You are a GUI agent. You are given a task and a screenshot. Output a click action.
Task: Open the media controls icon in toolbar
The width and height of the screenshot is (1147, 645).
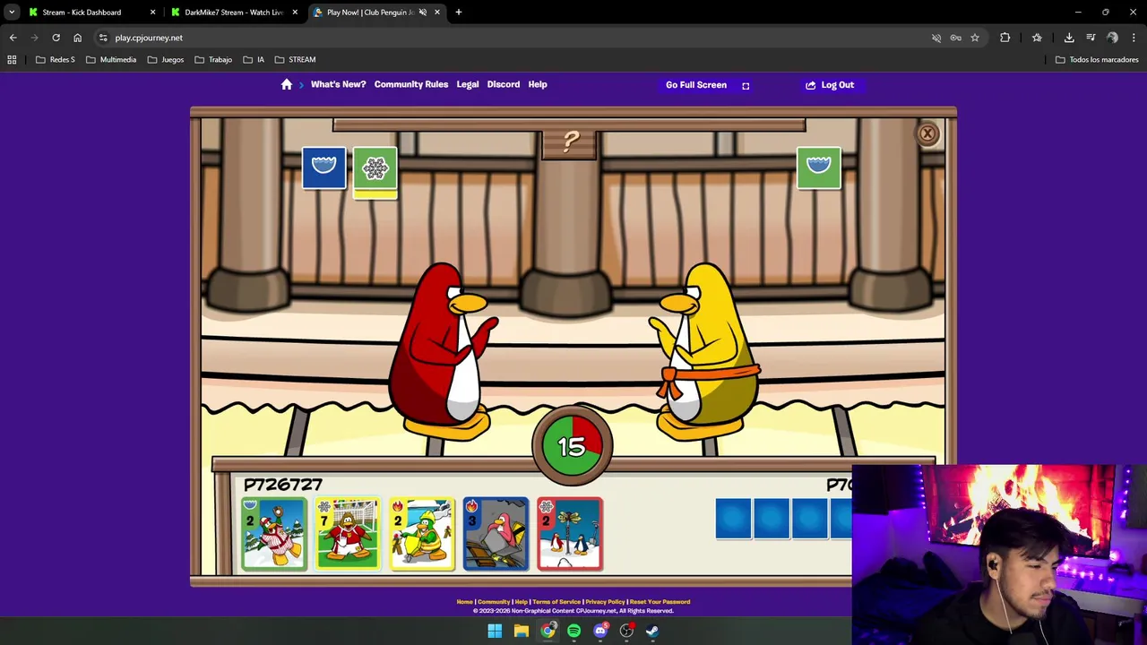[1091, 38]
